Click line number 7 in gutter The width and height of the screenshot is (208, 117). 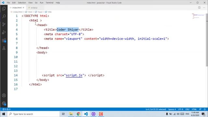pos(17,43)
